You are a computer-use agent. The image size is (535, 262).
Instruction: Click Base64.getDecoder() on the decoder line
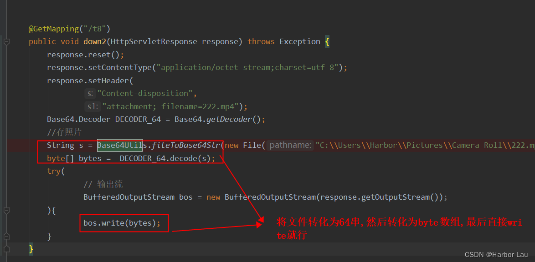(x=218, y=119)
